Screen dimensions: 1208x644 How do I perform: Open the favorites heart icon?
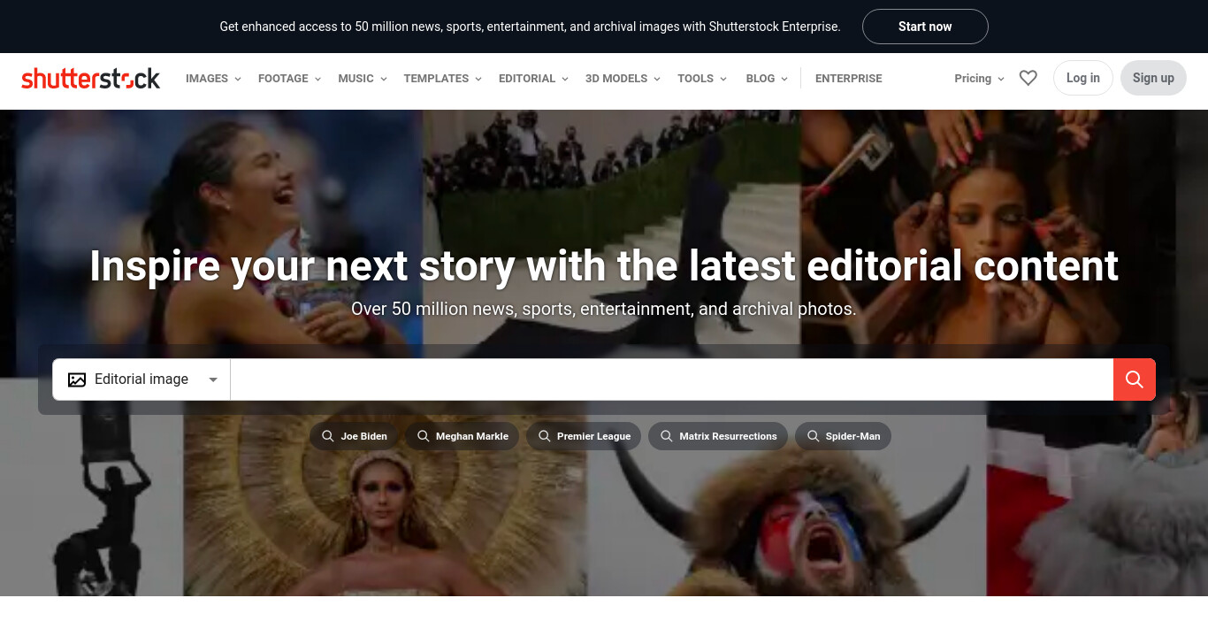pyautogui.click(x=1028, y=78)
